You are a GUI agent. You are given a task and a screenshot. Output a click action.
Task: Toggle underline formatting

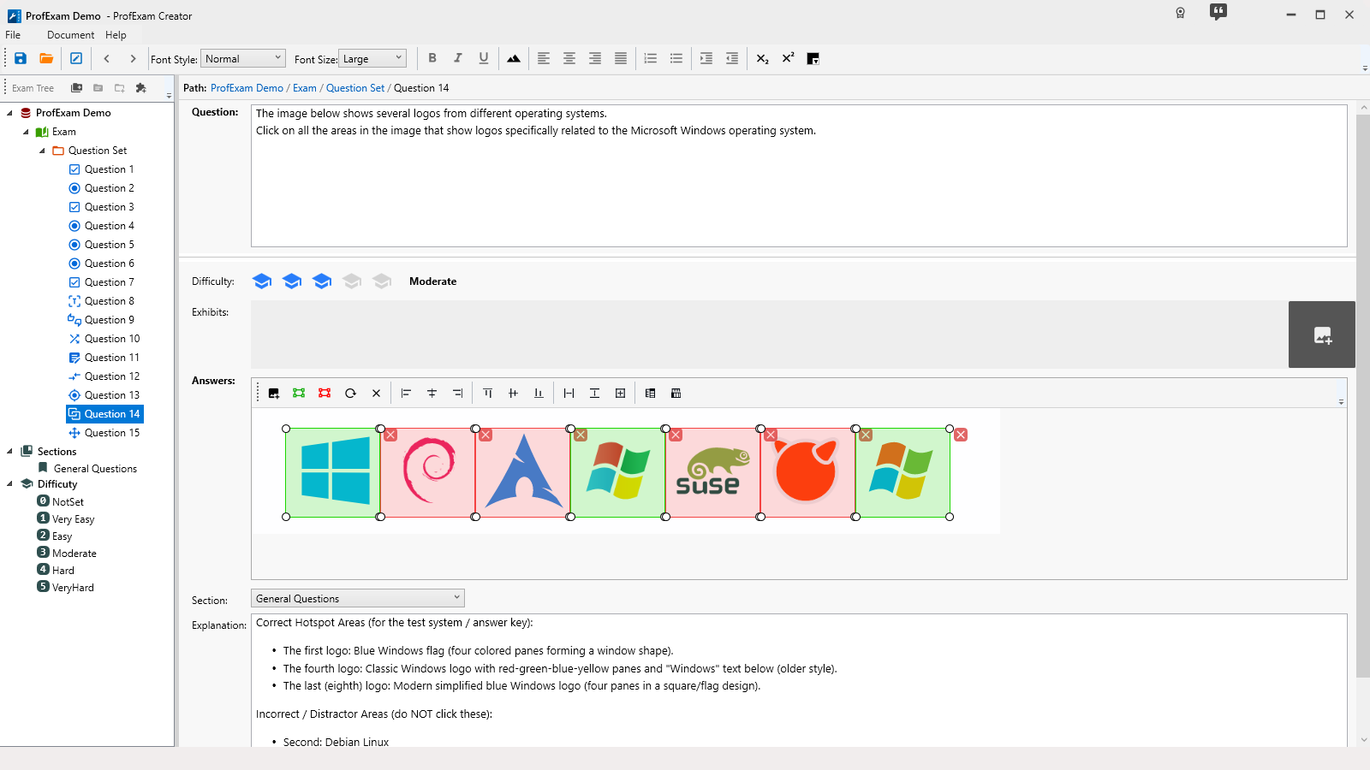[x=484, y=58]
